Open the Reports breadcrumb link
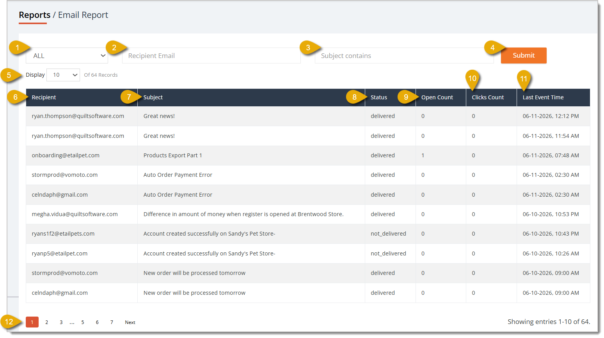This screenshot has width=604, height=338. point(35,15)
